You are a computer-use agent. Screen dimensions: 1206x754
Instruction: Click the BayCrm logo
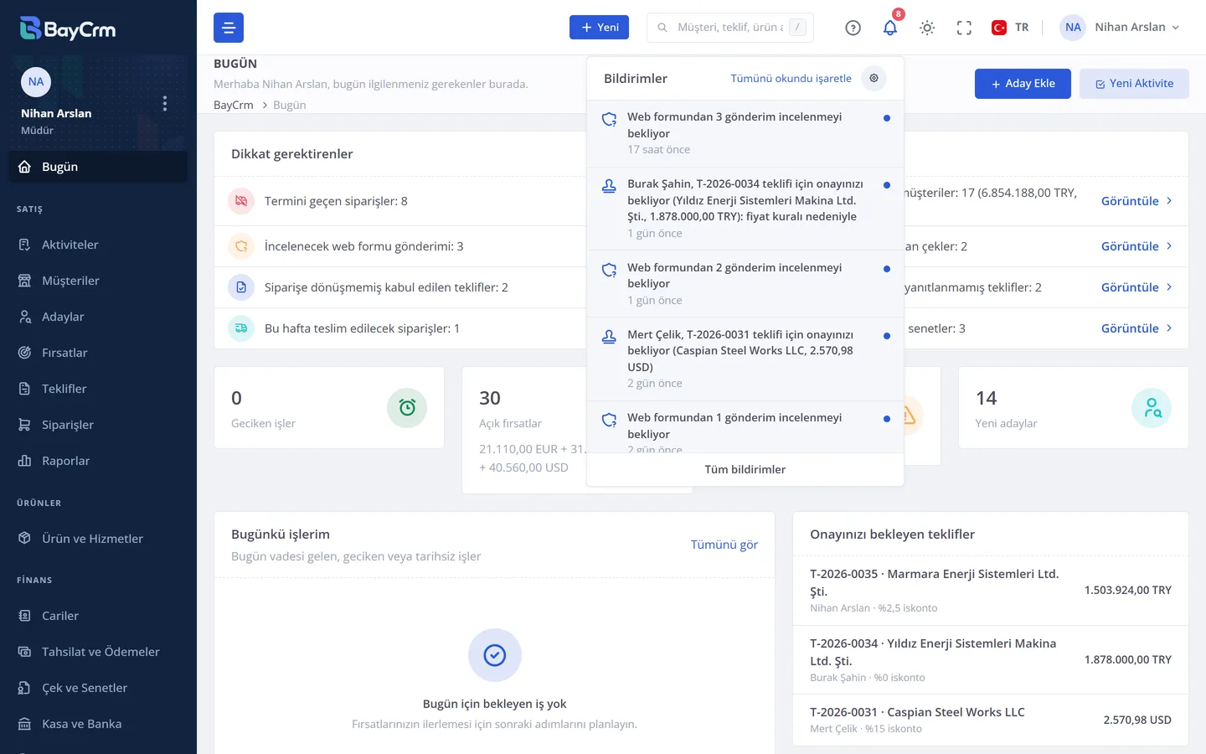coord(68,28)
